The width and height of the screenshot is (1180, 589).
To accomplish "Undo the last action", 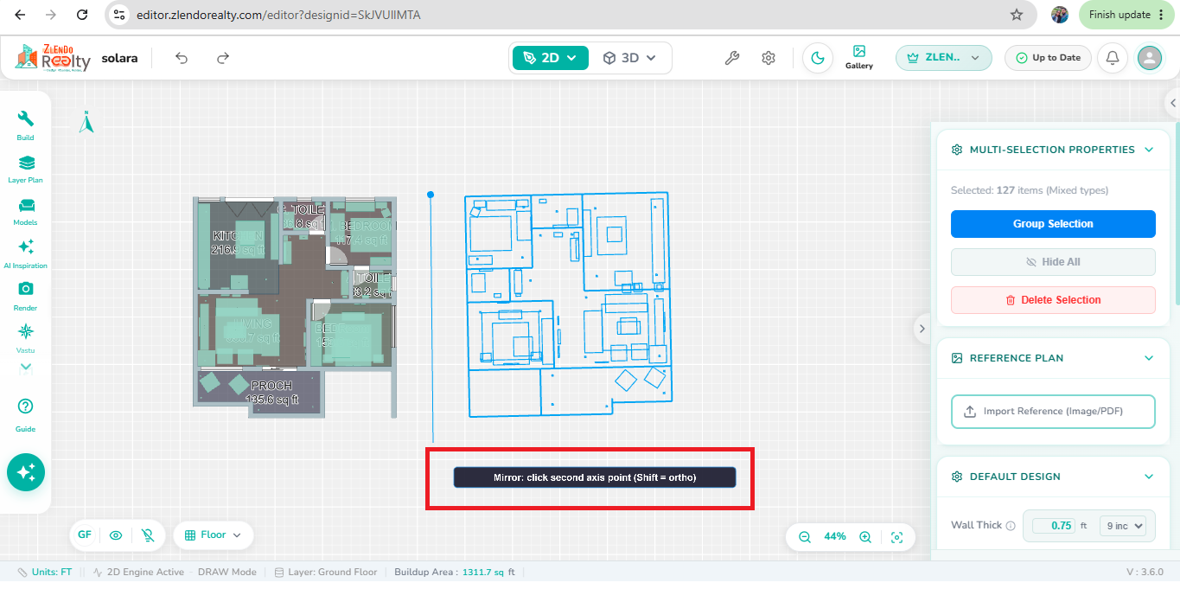I will pos(182,58).
